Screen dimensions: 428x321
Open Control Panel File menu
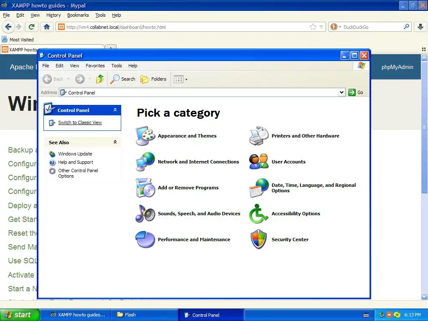[x=46, y=66]
